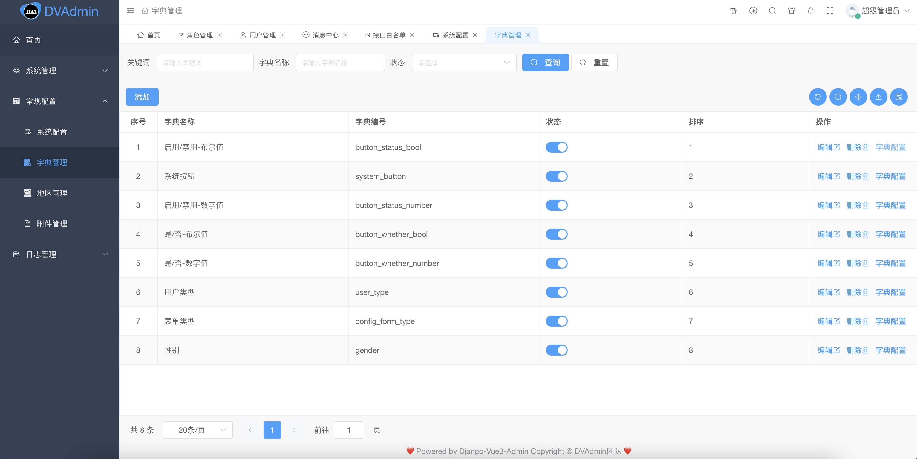
Task: Open 地区管理 in the sidebar
Action: [x=52, y=193]
